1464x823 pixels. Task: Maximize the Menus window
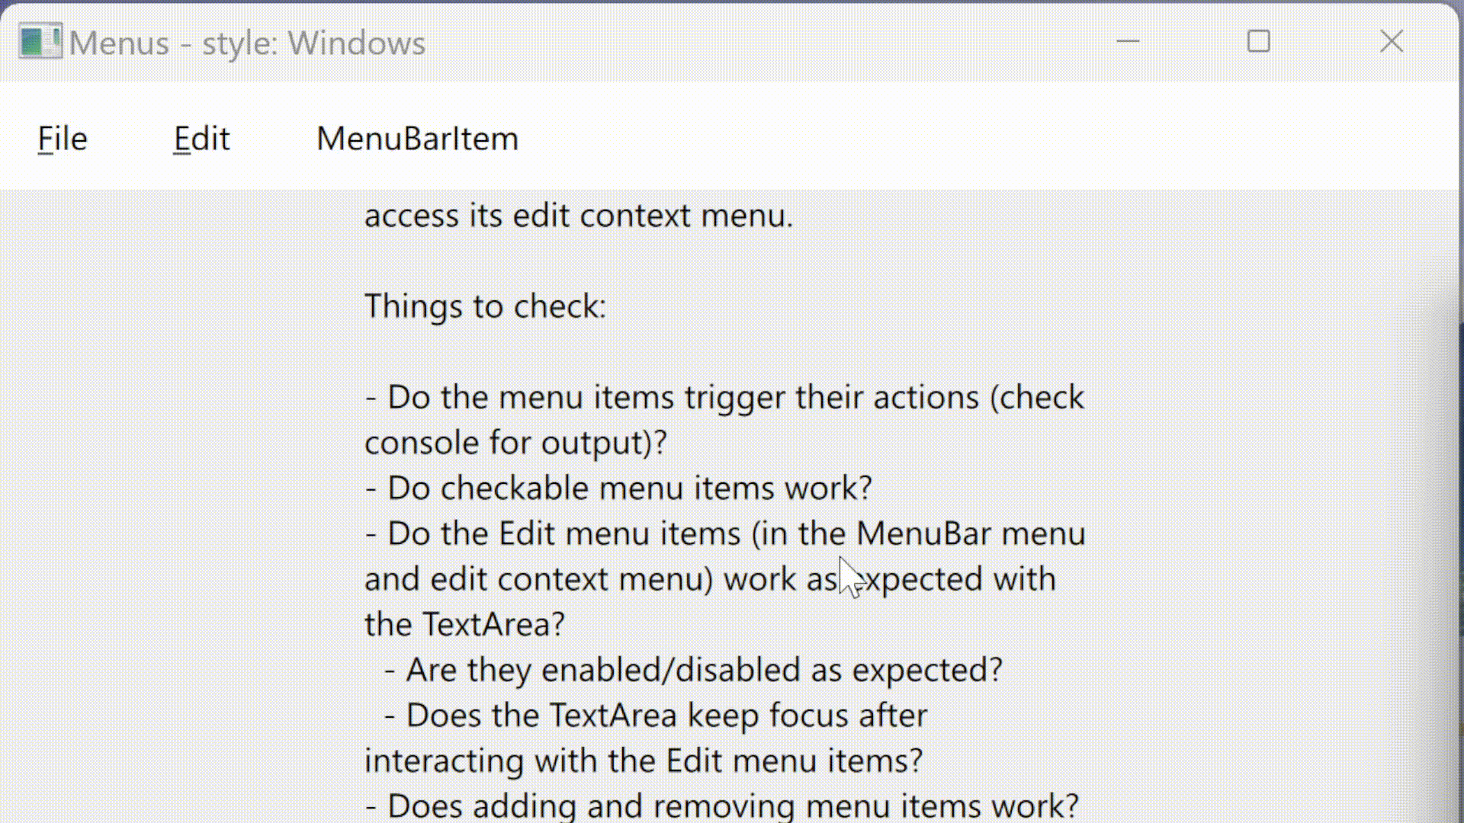(x=1258, y=41)
